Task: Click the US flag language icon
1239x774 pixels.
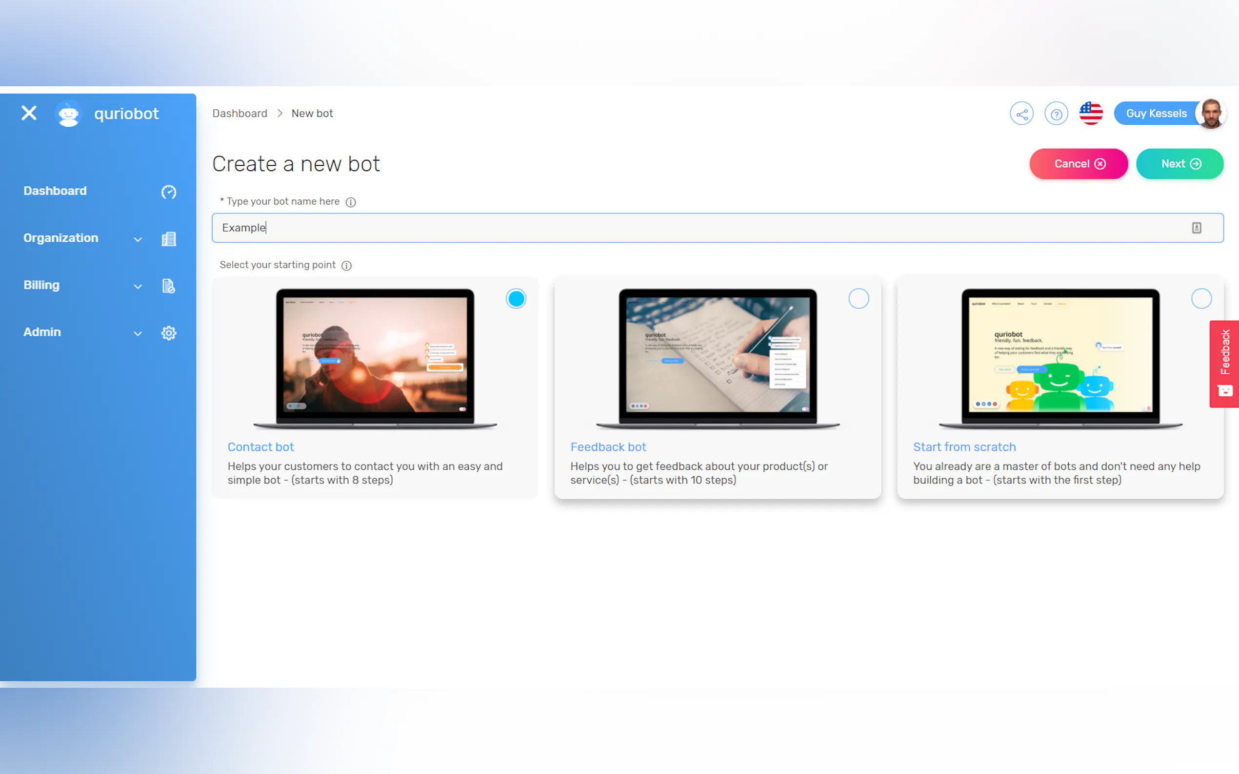Action: [1091, 114]
